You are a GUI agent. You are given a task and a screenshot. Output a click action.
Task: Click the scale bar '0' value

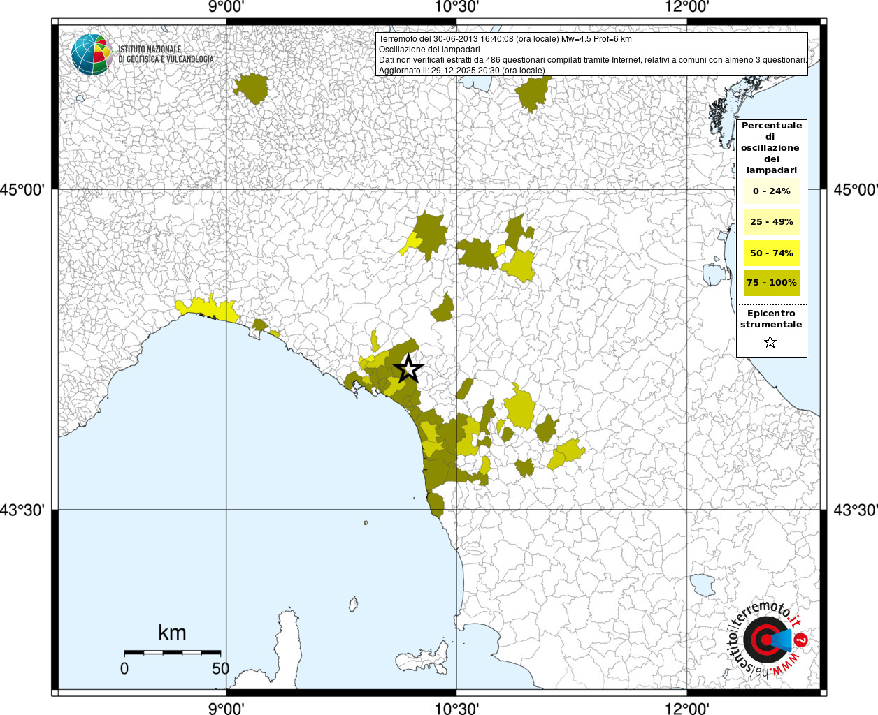(124, 668)
